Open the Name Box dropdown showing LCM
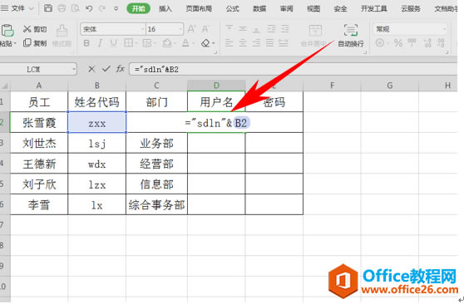This screenshot has width=464, height=304. click(74, 70)
